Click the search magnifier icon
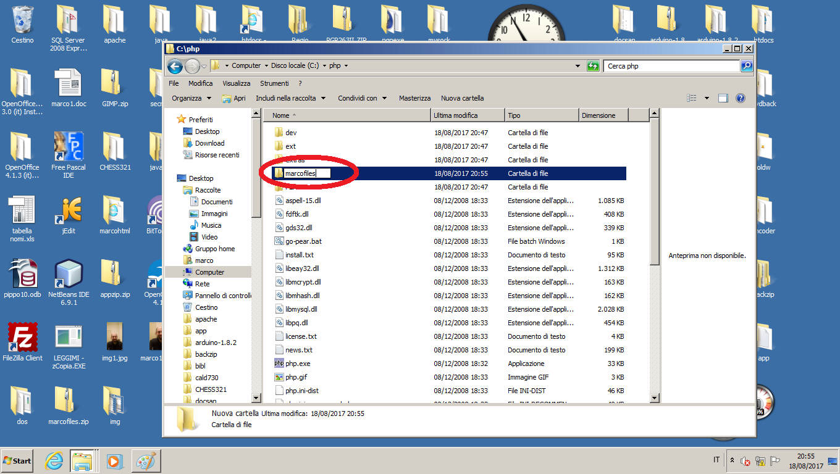This screenshot has width=840, height=474. (746, 66)
